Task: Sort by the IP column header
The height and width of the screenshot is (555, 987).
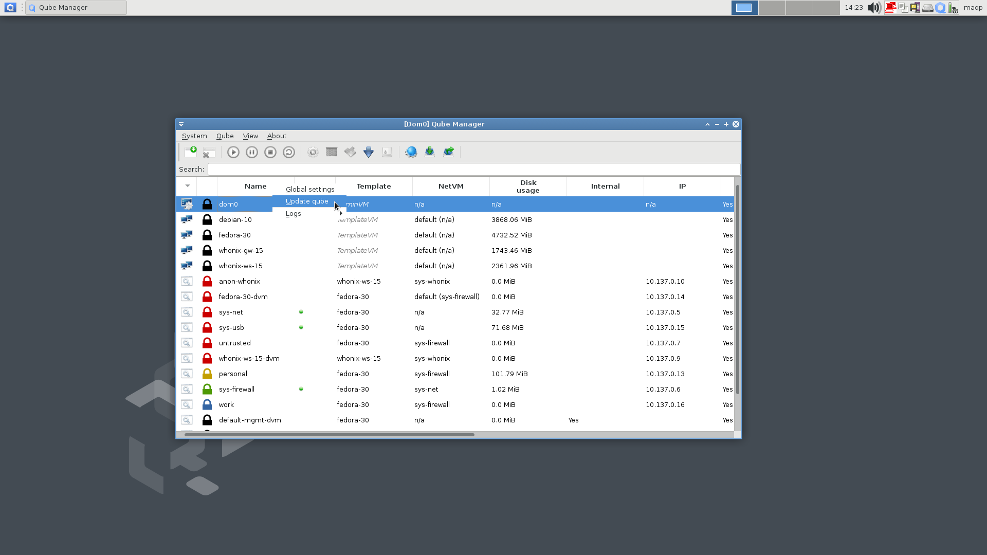Action: (x=682, y=186)
